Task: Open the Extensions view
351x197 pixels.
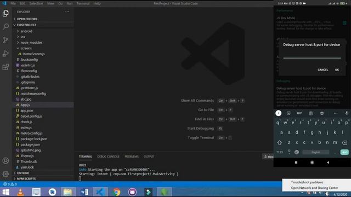Action: point(5,67)
